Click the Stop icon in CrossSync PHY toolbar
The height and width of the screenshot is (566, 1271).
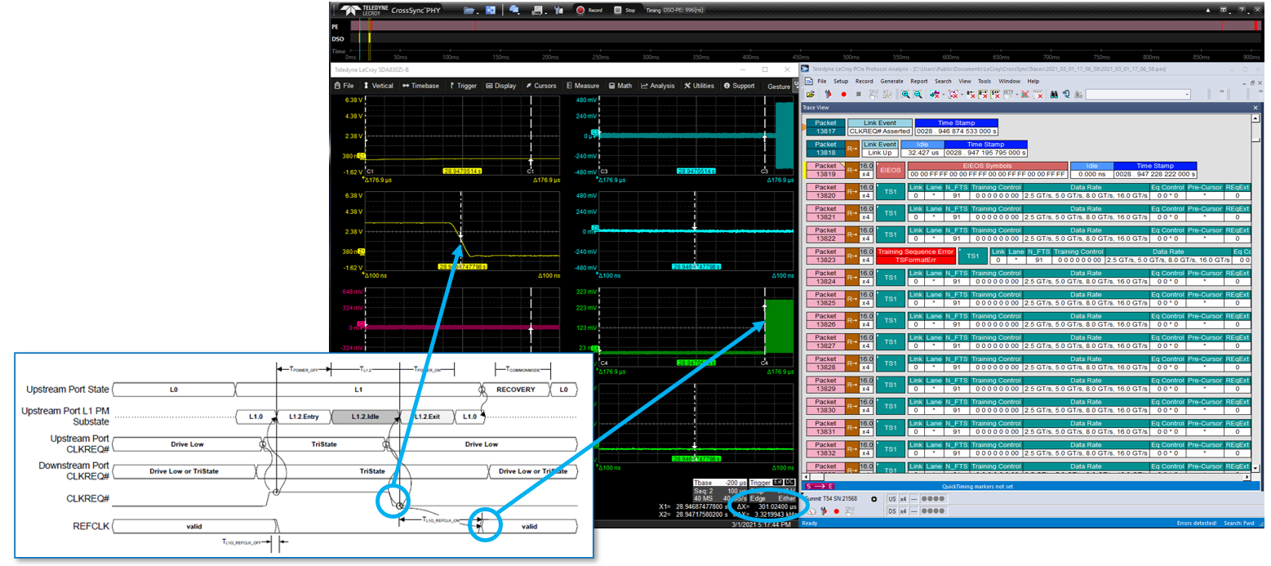[618, 10]
